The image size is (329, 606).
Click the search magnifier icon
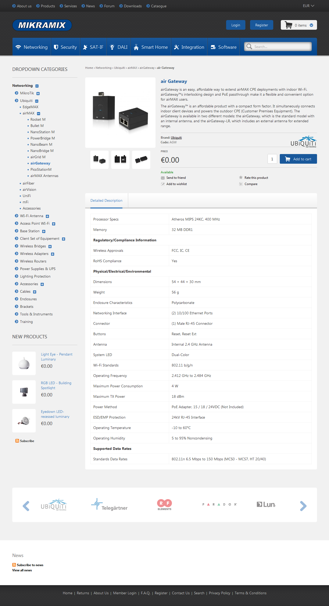(x=249, y=47)
